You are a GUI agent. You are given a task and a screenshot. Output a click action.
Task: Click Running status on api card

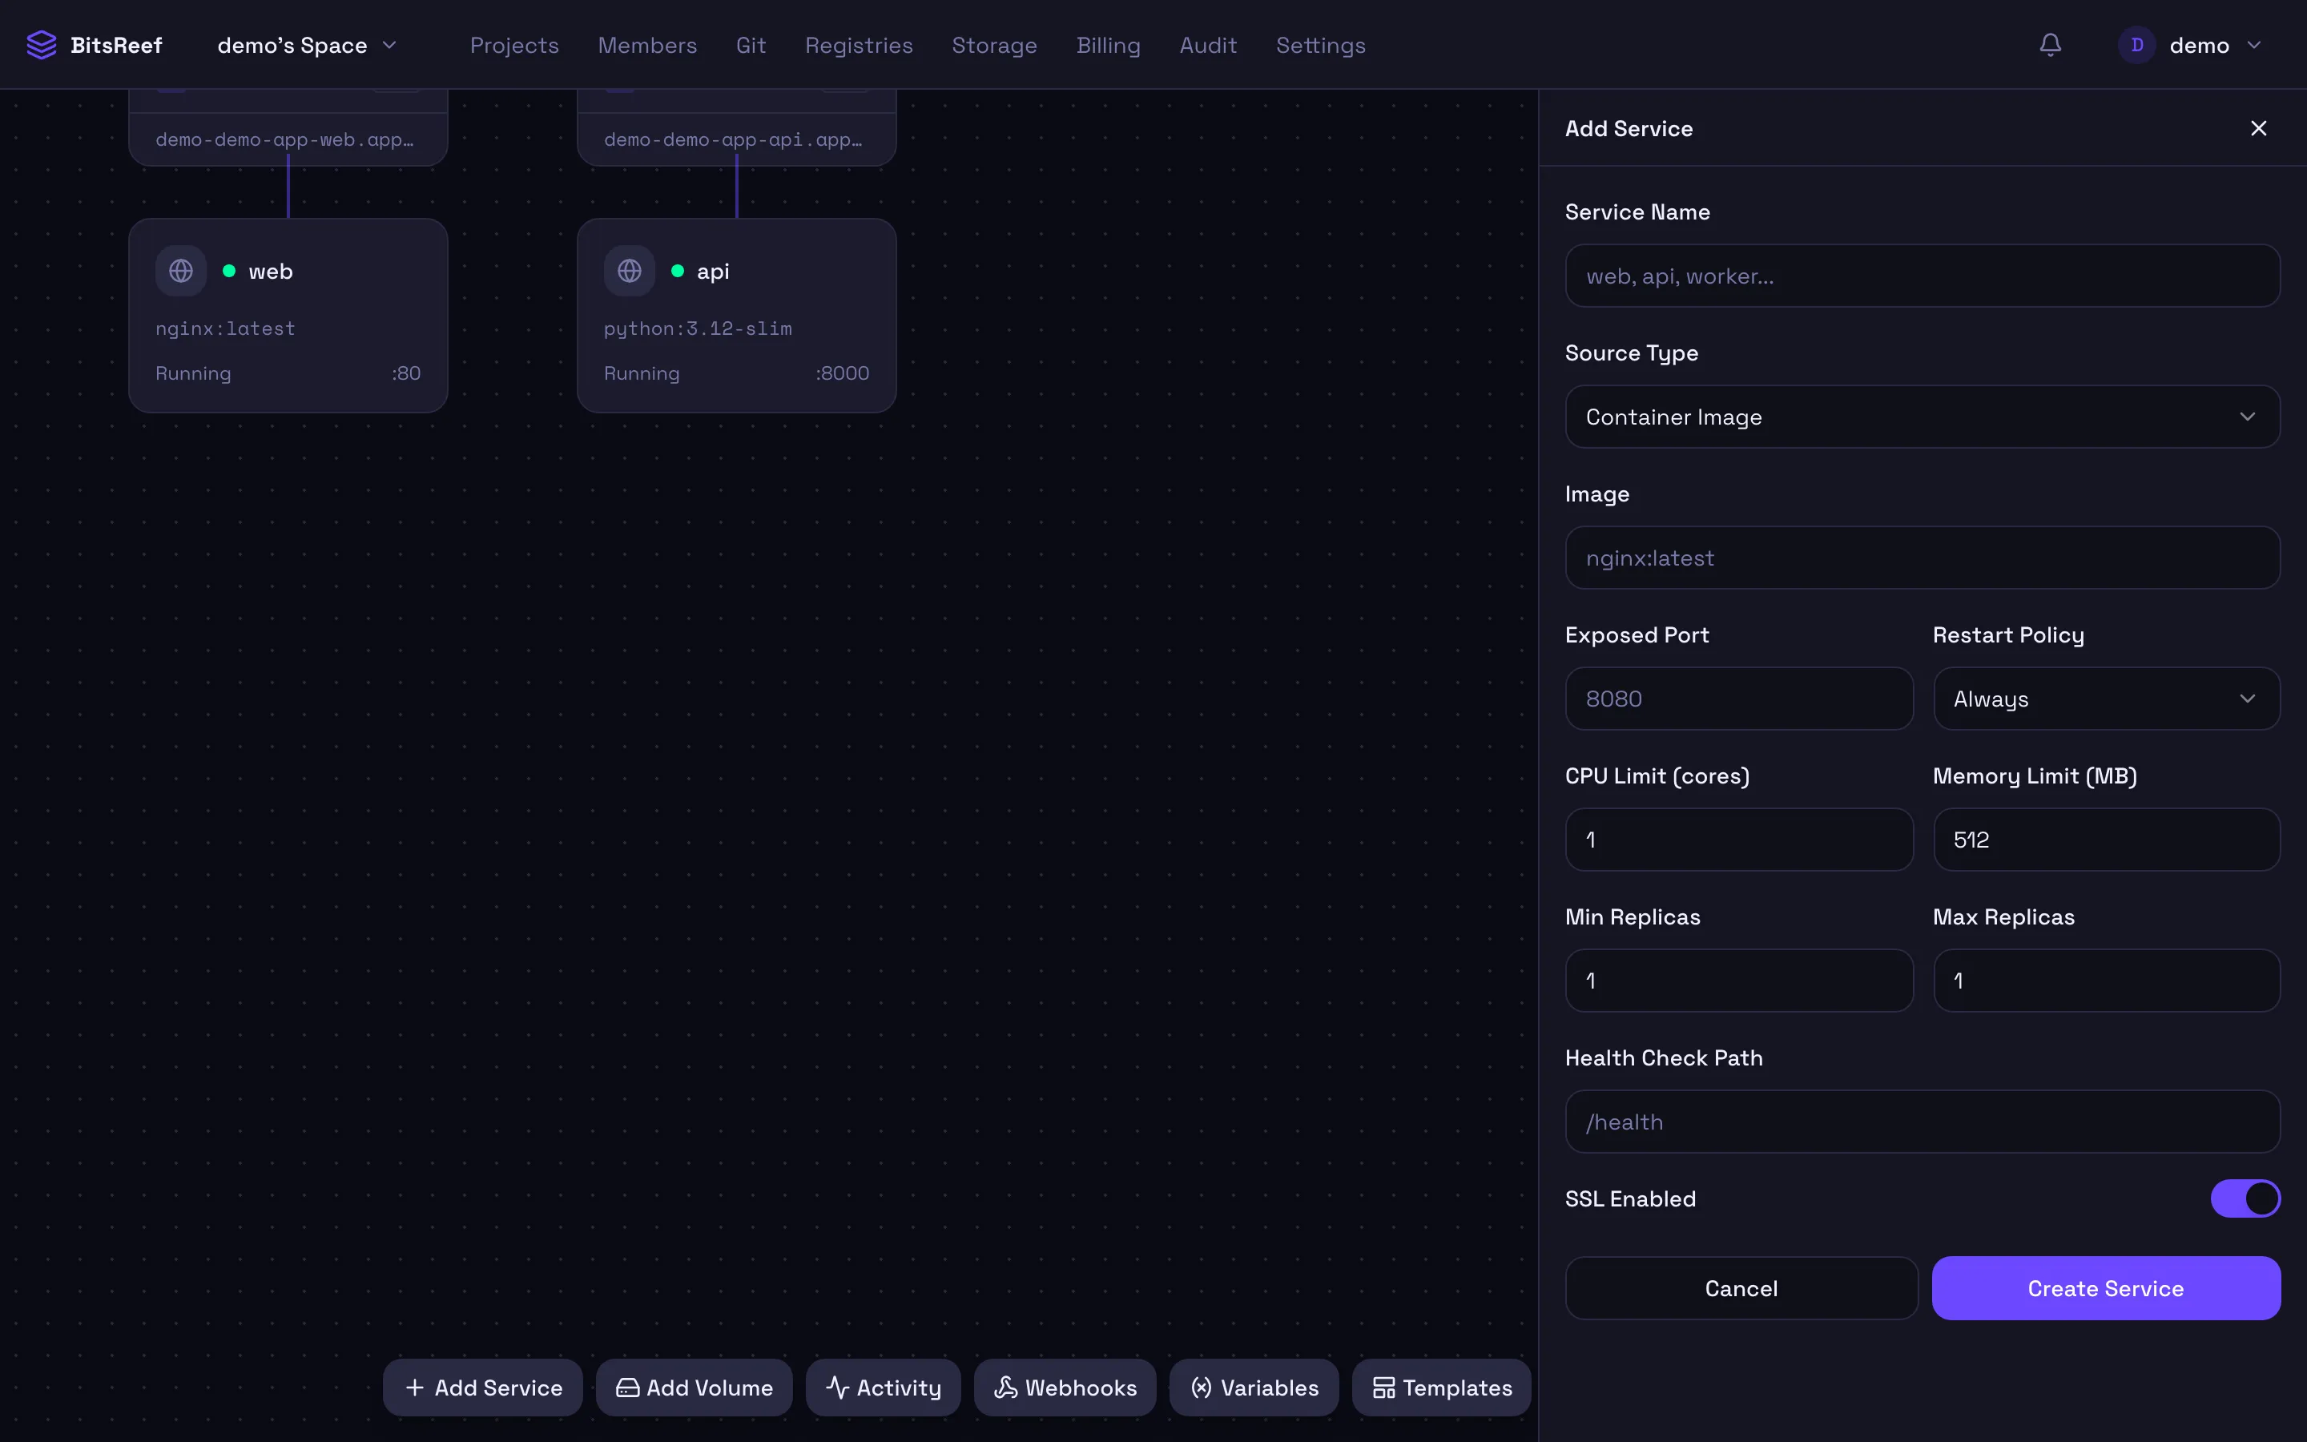tap(642, 373)
